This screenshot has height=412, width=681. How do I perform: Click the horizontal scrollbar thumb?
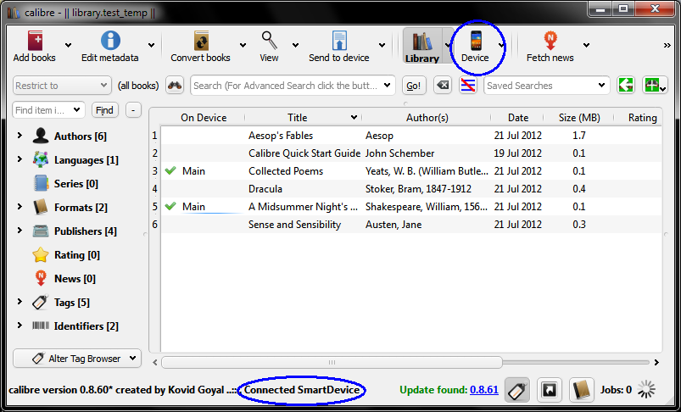click(x=332, y=362)
